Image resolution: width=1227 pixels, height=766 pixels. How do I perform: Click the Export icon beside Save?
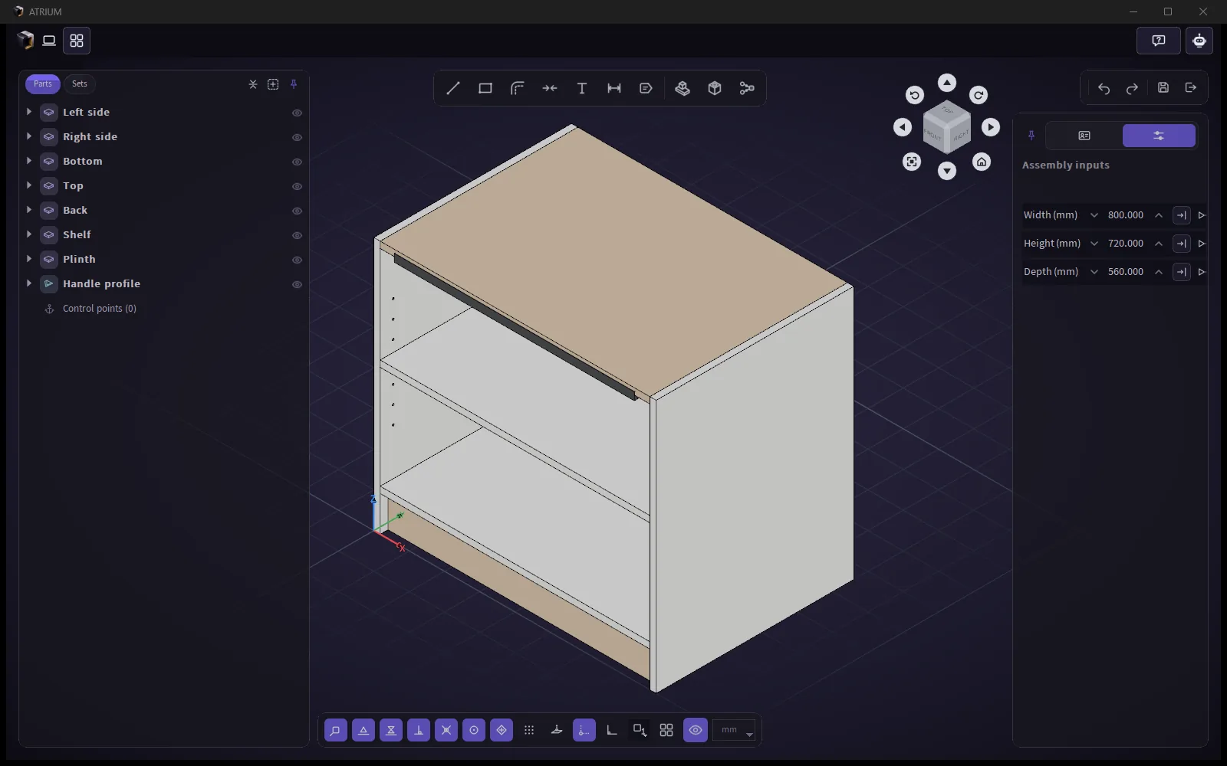click(x=1191, y=88)
